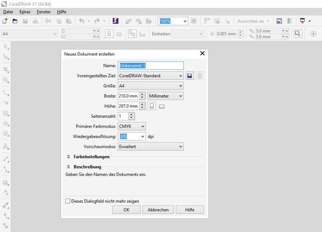322x232 pixels.
Task: Click the Welcome screen icon in toolbar
Action: [279, 21]
